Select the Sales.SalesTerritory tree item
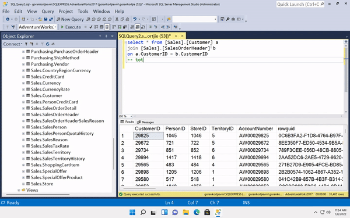This screenshot has width=350, height=218. pos(51,152)
